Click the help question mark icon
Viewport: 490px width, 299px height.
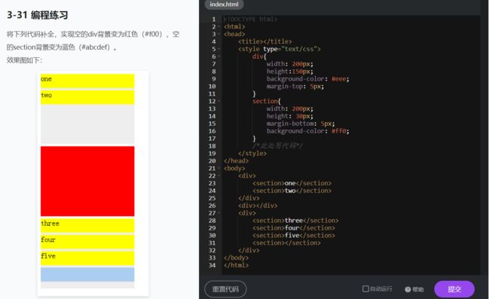click(408, 289)
